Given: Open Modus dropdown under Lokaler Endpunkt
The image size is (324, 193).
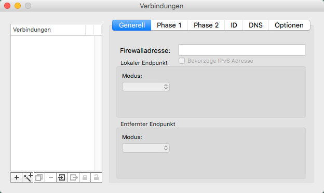Looking at the screenshot, I should click(146, 87).
